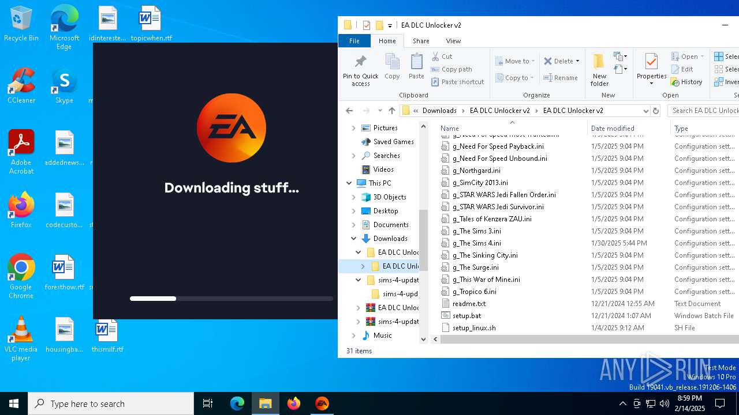Open the Recycle Bin desktop icon

21,24
